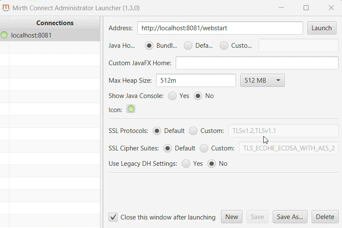Delete the selected connection

tap(325, 216)
